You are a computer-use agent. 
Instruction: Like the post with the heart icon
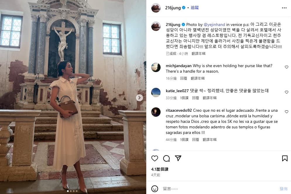tap(155, 158)
